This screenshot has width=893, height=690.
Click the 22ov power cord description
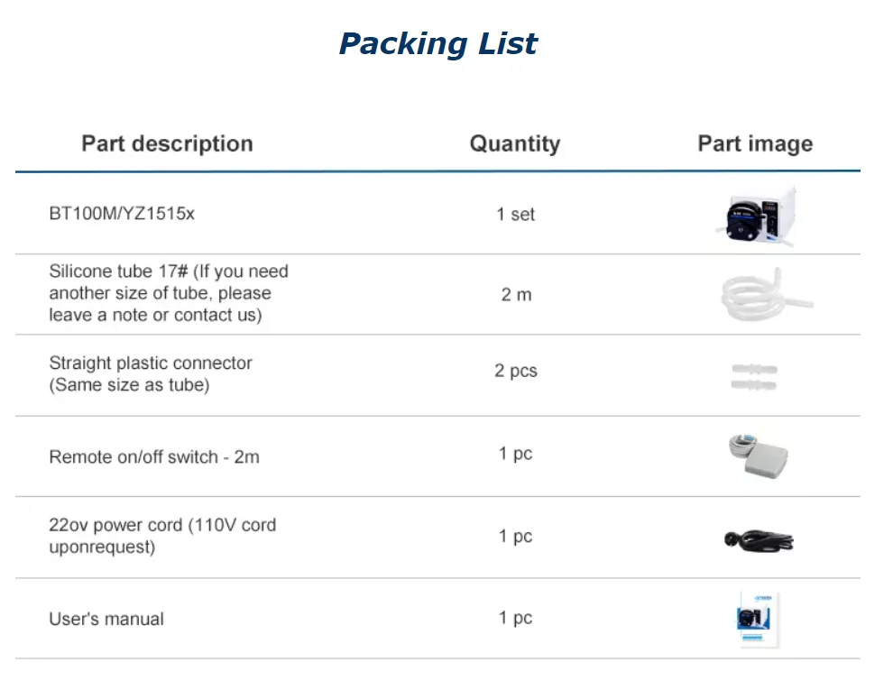[x=162, y=536]
